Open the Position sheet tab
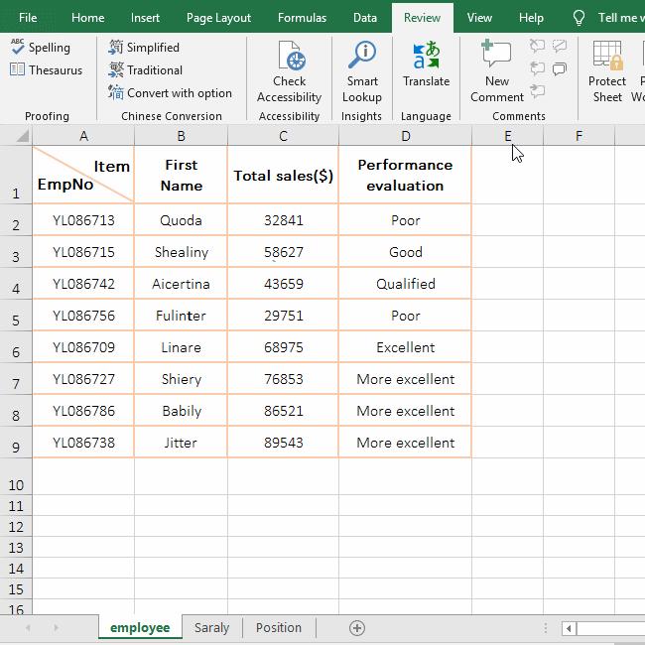Image resolution: width=645 pixels, height=645 pixels. coord(278,627)
